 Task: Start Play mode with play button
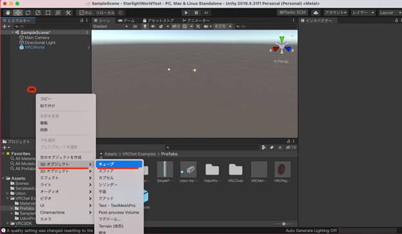[x=186, y=13]
